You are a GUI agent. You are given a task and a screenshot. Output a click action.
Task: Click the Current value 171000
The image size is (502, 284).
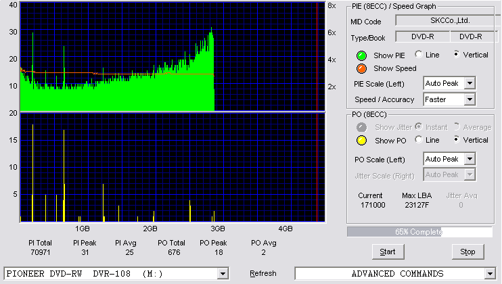[373, 205]
